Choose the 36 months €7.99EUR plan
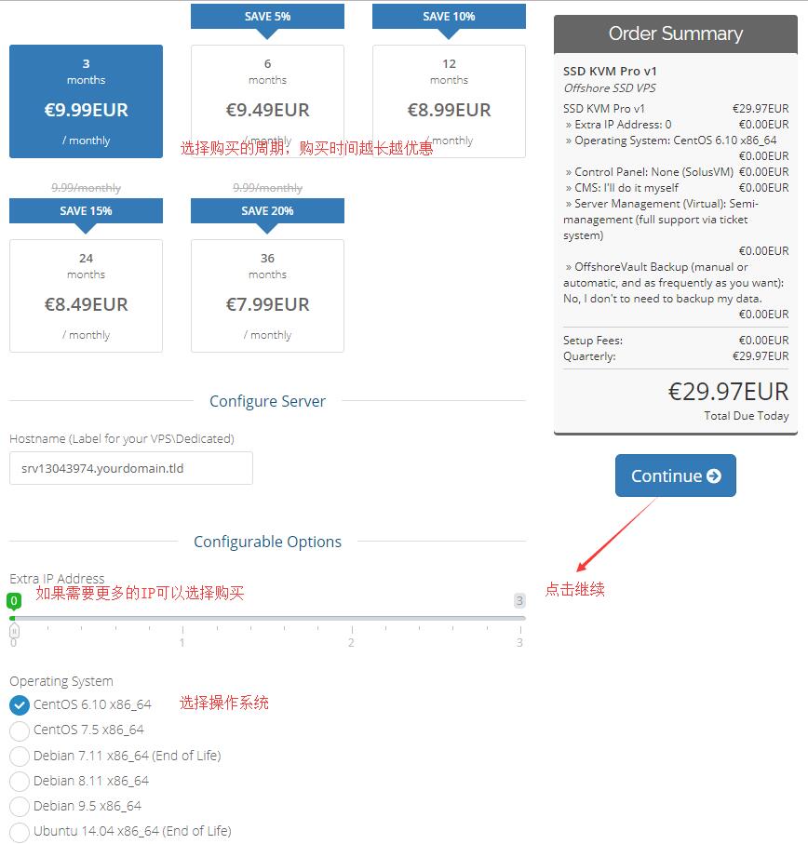Screen dimensions: 808x844 267,296
